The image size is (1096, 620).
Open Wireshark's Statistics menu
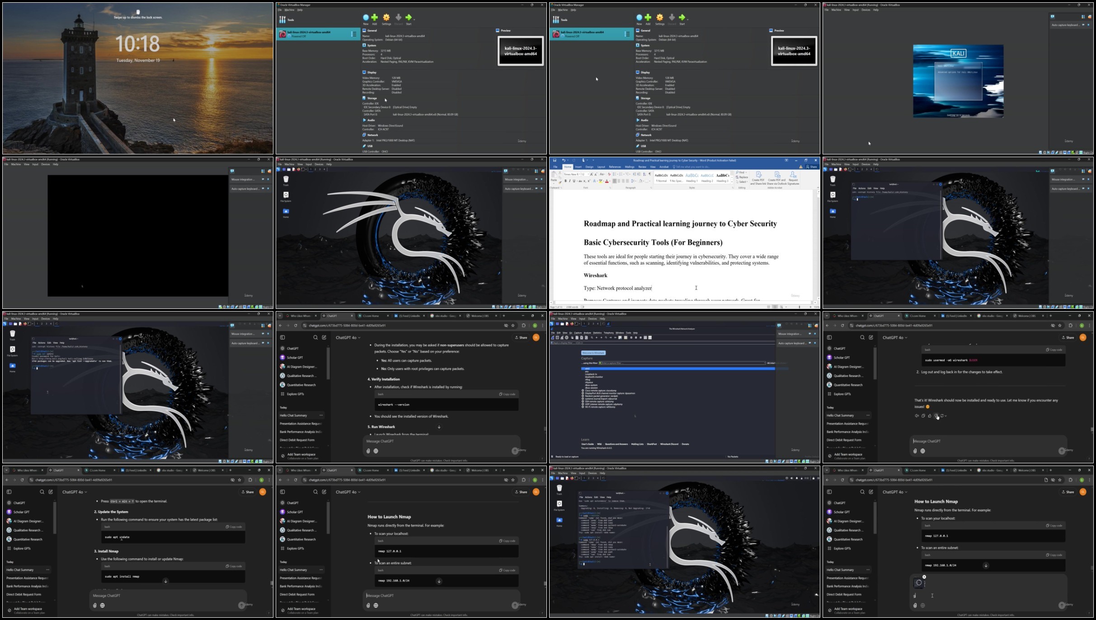pos(597,333)
